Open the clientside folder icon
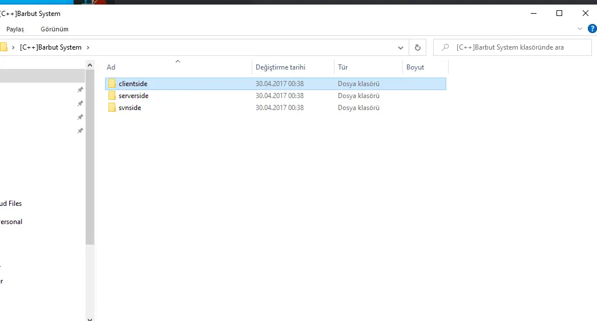Image resolution: width=597 pixels, height=321 pixels. click(112, 84)
